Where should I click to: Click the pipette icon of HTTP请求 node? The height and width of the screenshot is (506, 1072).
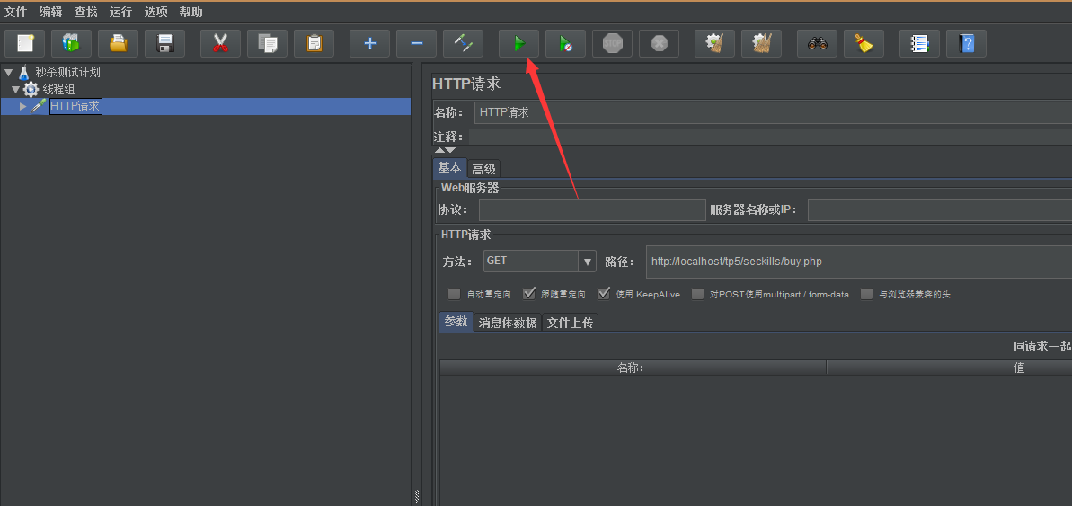pos(39,106)
